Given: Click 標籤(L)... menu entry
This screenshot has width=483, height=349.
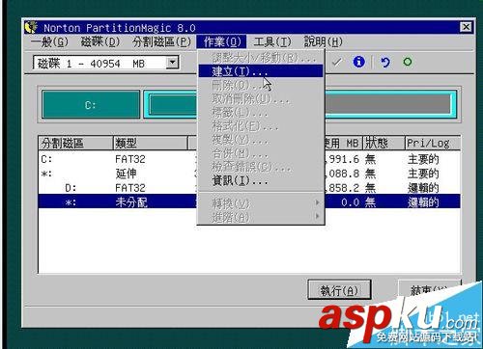Looking at the screenshot, I should pos(261,112).
